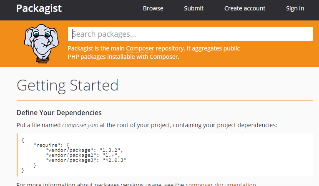Select Create account in header
Viewport: 319px width, 186px height.
244,8
